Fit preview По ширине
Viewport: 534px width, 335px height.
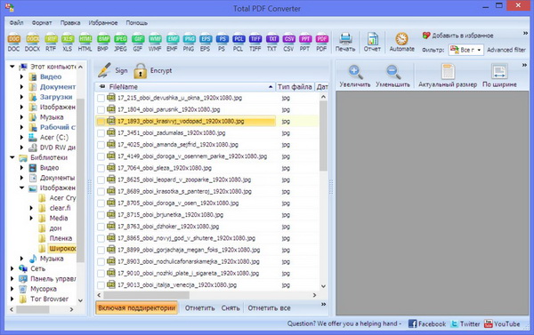coord(499,76)
